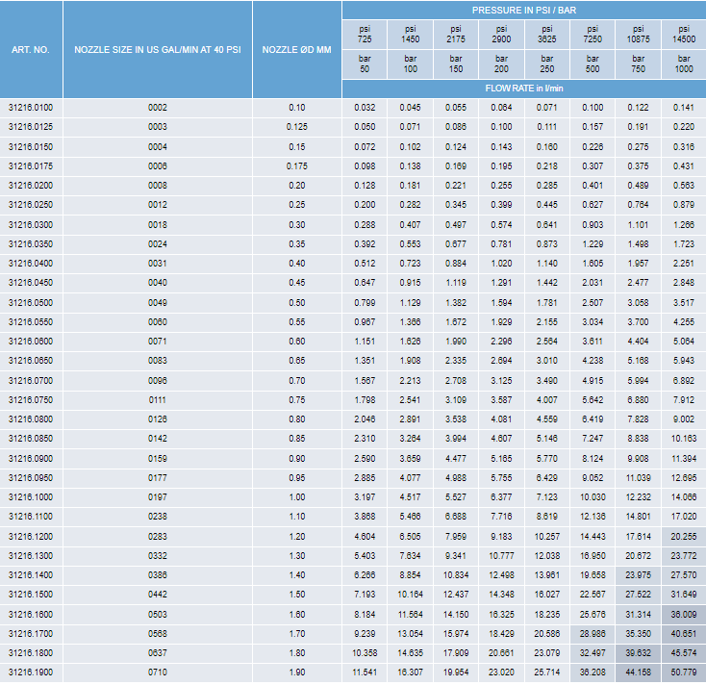
Task: Click the PRESSURE IN PSI / BAR header
Action: [x=523, y=9]
